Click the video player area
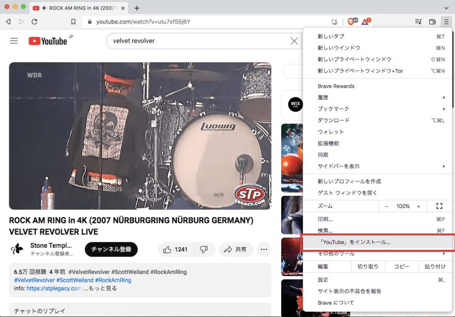455x317 pixels. [140, 136]
